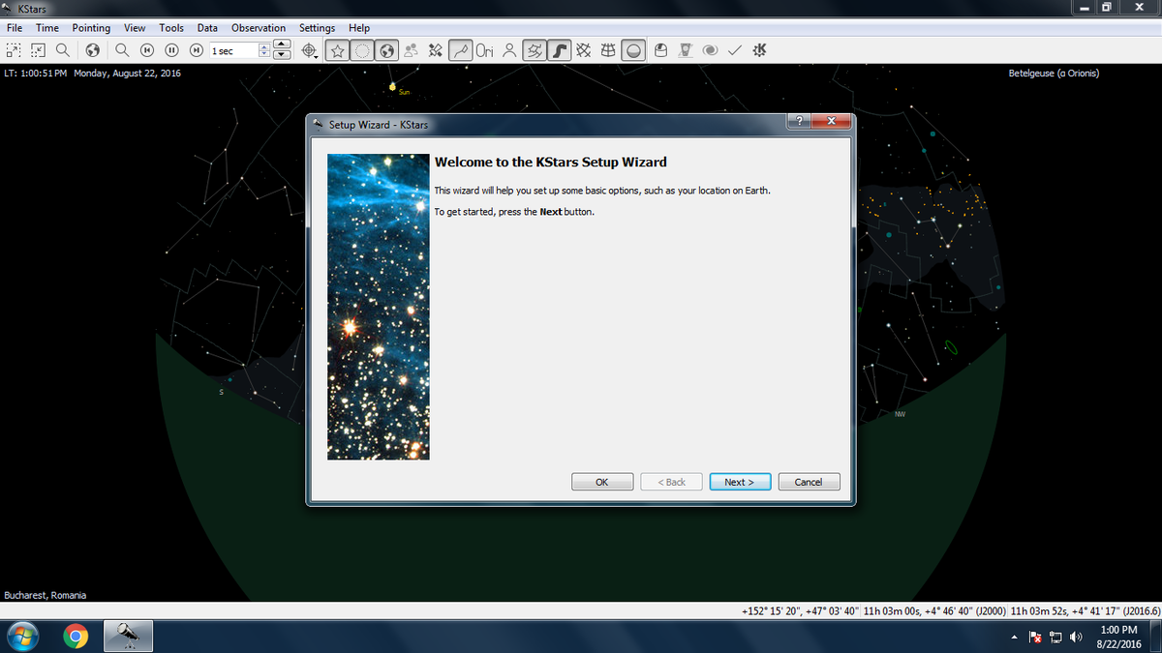The image size is (1162, 653).
Task: Open Google Chrome from the taskbar
Action: click(76, 636)
